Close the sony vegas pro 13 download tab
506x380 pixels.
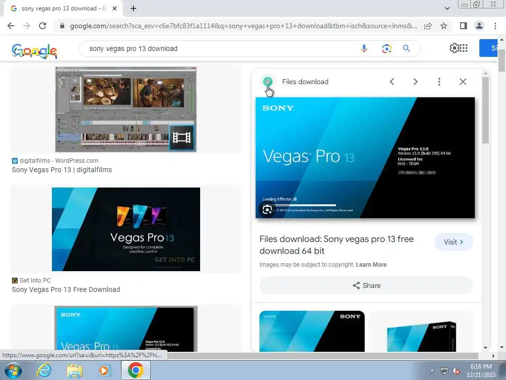115,9
